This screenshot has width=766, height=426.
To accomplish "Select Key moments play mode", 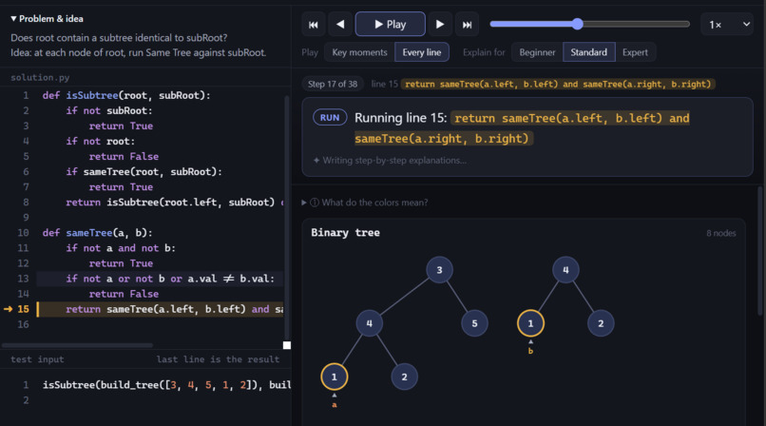I will point(359,52).
